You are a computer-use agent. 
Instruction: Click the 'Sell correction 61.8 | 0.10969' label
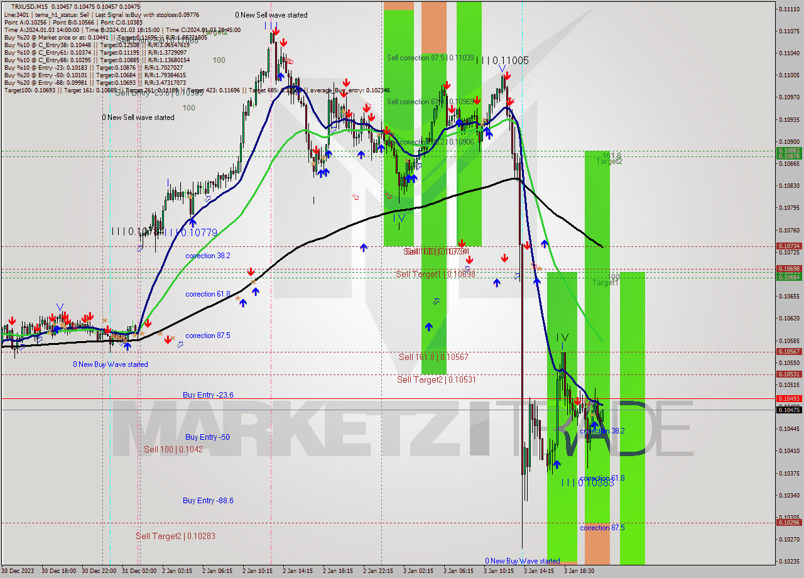coord(430,101)
